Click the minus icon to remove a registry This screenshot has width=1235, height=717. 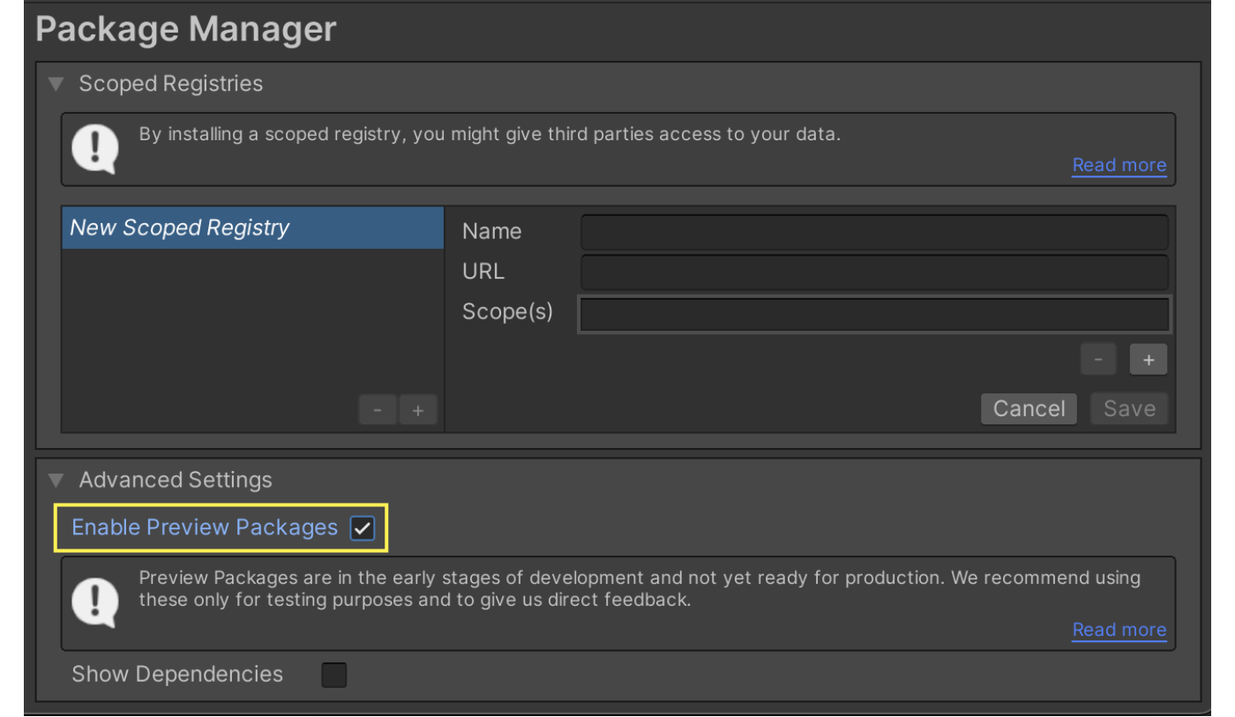377,408
